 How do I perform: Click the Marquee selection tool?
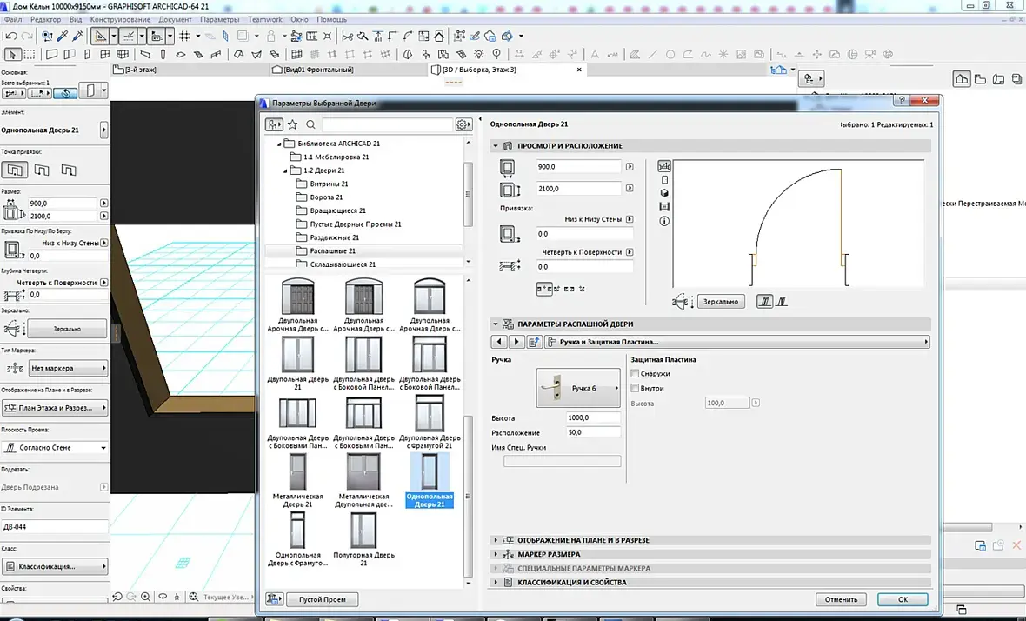click(x=30, y=54)
